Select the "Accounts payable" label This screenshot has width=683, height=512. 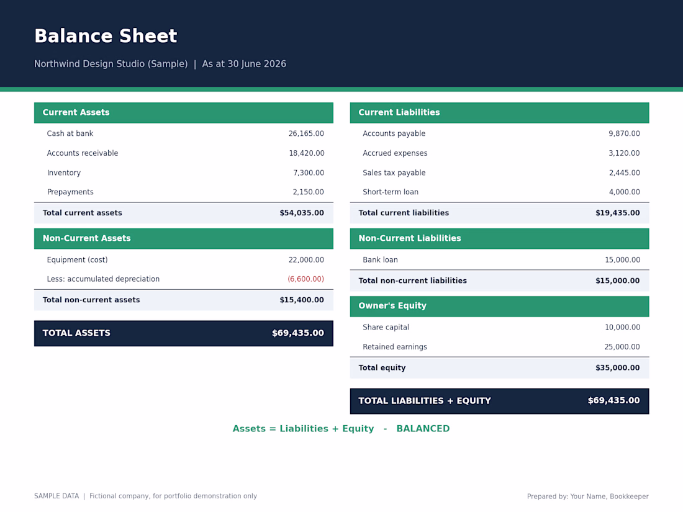(x=394, y=133)
